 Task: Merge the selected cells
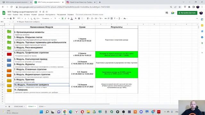click(x=82, y=19)
